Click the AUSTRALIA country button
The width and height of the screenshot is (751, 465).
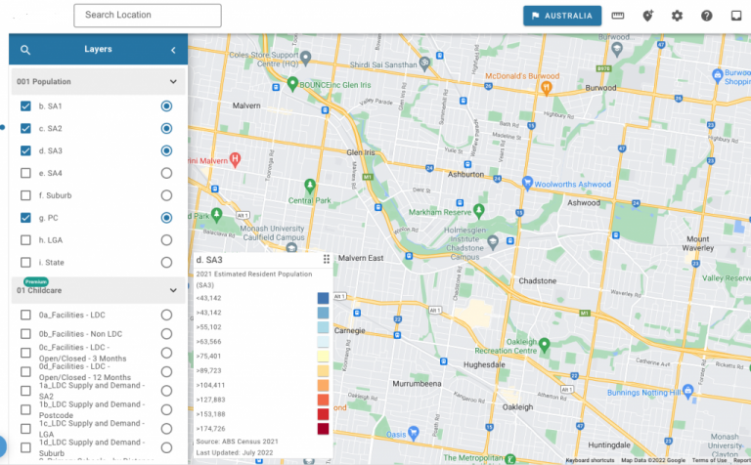click(560, 16)
